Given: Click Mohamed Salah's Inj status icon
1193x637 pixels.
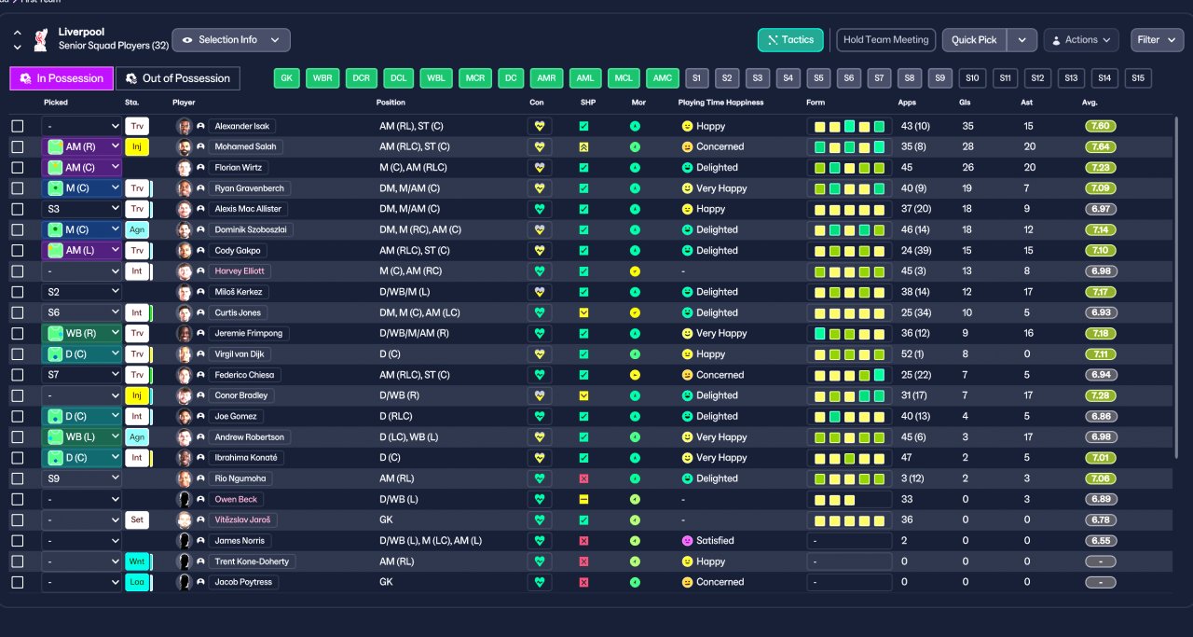Looking at the screenshot, I should pyautogui.click(x=137, y=146).
